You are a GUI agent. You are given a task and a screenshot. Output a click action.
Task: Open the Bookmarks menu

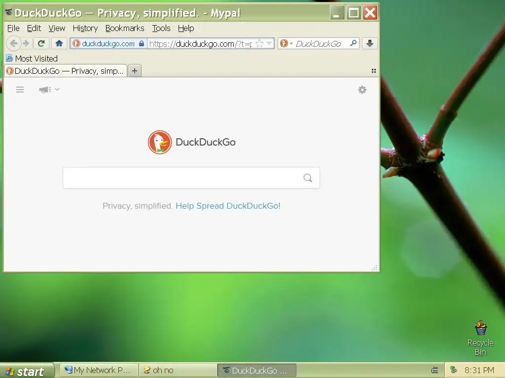point(125,28)
